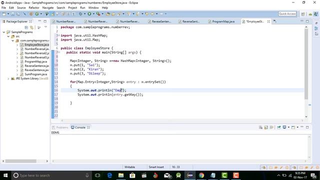Click the Run Last Tool external tools icon
The width and height of the screenshot is (320, 180).
(98, 14)
